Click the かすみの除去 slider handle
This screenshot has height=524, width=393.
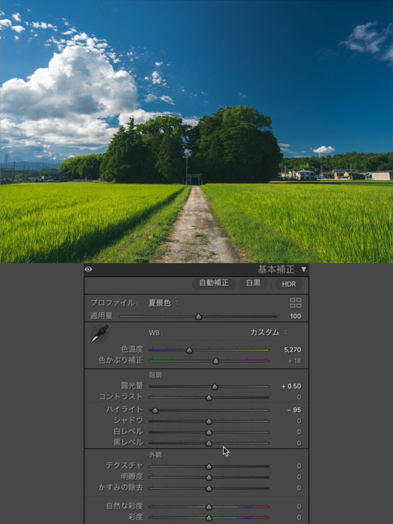click(x=209, y=489)
